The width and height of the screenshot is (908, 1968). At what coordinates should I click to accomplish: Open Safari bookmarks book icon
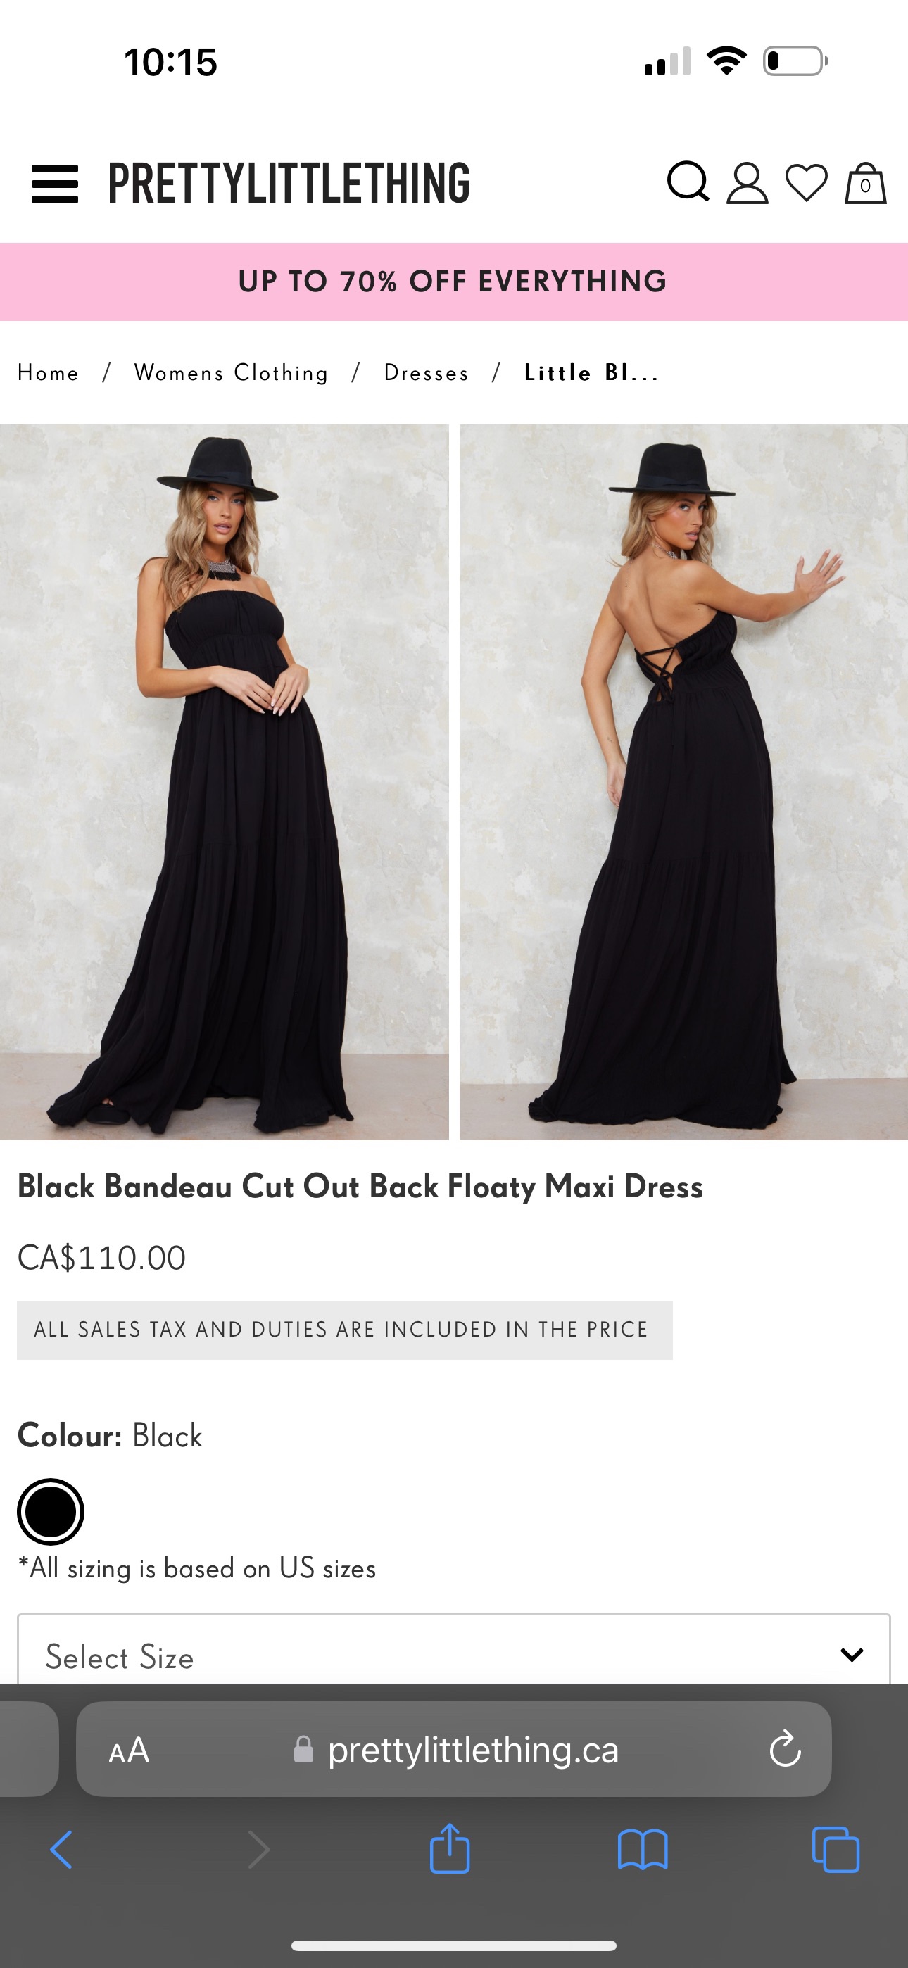point(643,1850)
